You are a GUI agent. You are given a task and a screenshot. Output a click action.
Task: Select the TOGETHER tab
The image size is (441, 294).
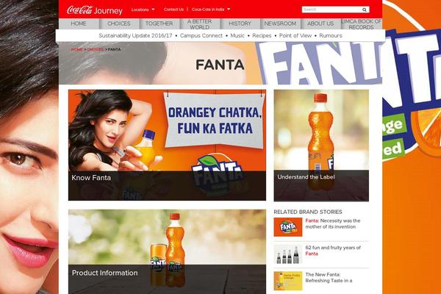[159, 24]
